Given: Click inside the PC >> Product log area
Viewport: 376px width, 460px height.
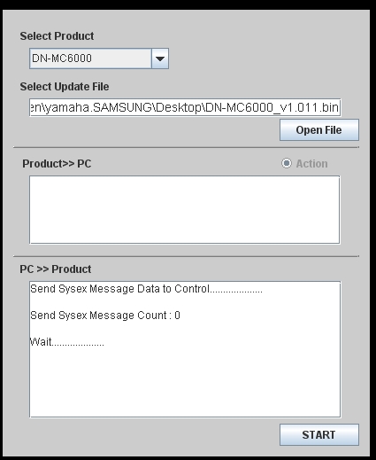Looking at the screenshot, I should (x=185, y=349).
